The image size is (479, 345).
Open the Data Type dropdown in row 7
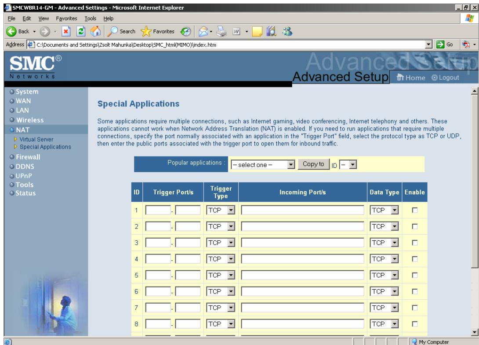coord(385,308)
